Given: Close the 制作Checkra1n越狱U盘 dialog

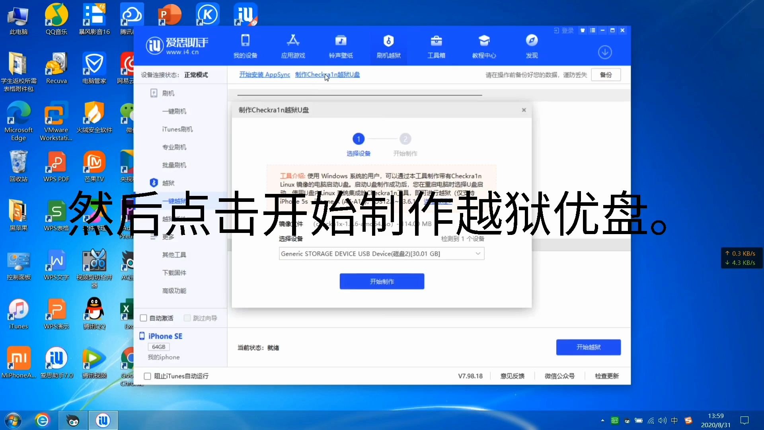Looking at the screenshot, I should (524, 110).
